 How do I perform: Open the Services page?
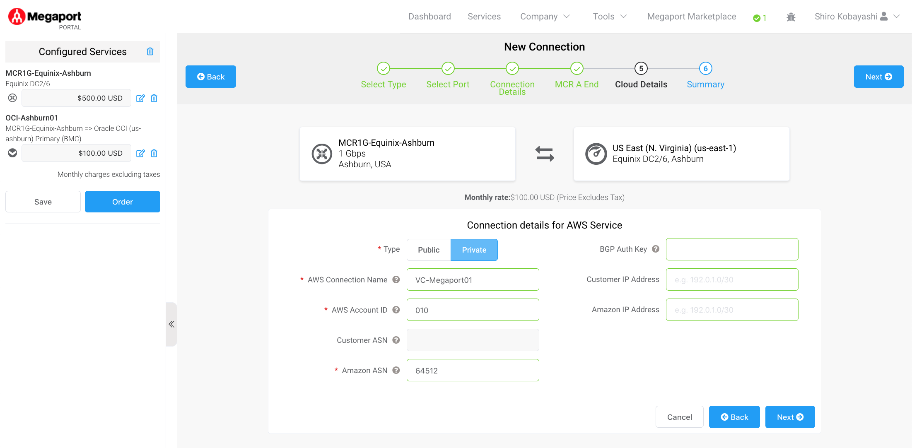coord(484,17)
